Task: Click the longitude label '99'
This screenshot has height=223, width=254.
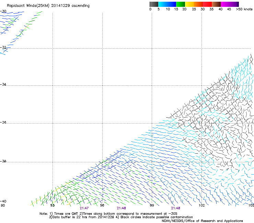Action: tap(152, 206)
